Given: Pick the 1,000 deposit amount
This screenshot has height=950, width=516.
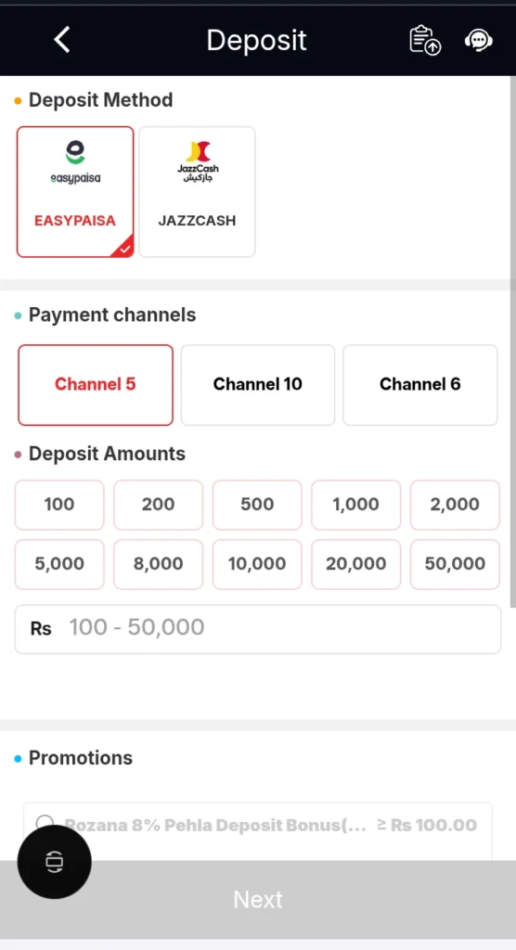Looking at the screenshot, I should (x=356, y=505).
